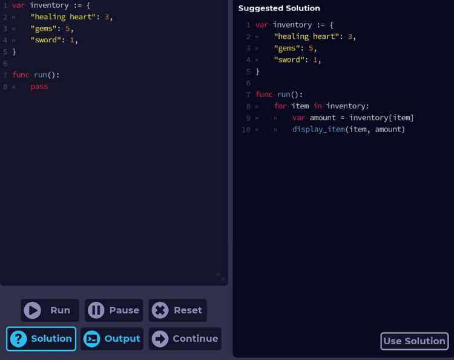454x360 pixels.
Task: Continue to the next lesson label
Action: pyautogui.click(x=196, y=339)
